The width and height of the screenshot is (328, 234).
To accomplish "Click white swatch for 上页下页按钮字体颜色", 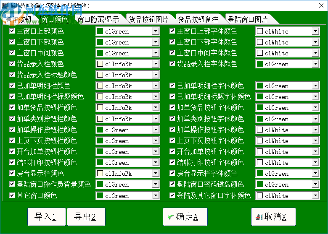I will point(260,140).
